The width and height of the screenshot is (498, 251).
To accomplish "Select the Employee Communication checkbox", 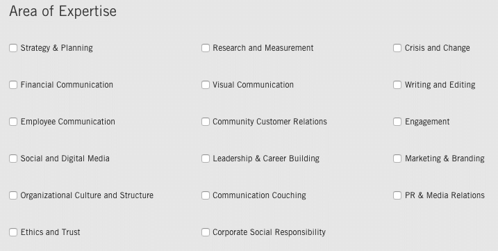I will [13, 122].
